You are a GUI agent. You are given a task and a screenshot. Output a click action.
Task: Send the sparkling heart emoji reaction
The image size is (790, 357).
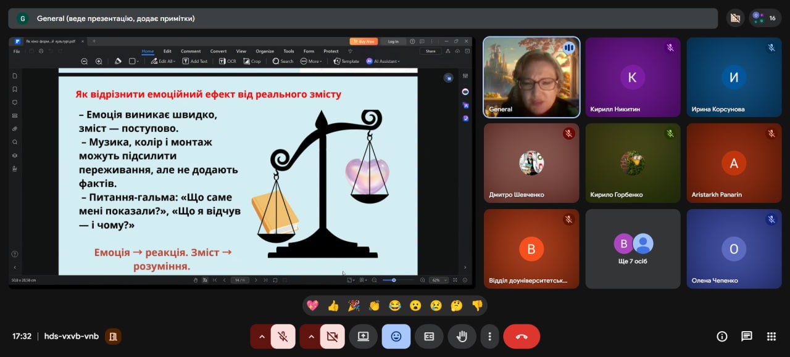pos(313,305)
